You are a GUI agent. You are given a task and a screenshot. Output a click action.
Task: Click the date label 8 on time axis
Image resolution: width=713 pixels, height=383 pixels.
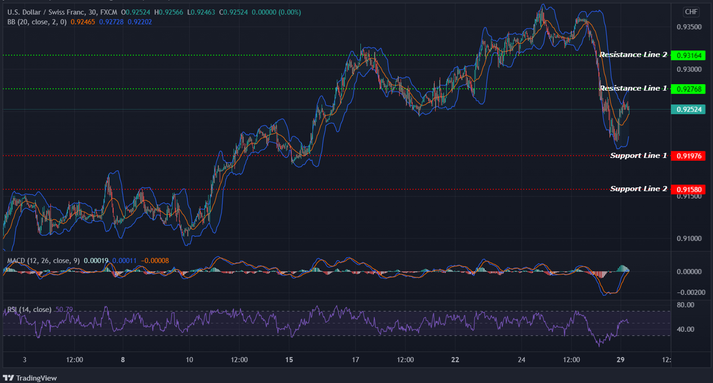[x=123, y=360]
